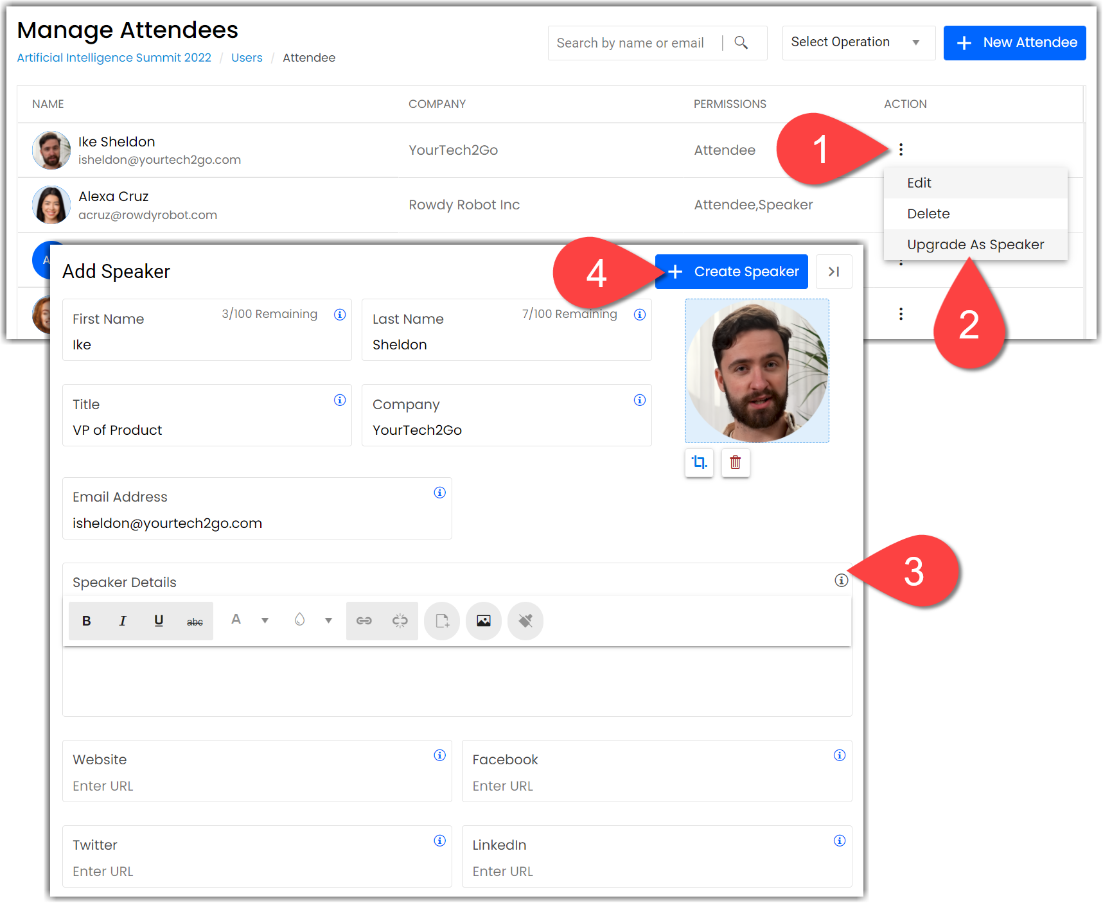Choose Delete from the action menu
Viewport: 1103px width, 903px height.
tap(928, 214)
